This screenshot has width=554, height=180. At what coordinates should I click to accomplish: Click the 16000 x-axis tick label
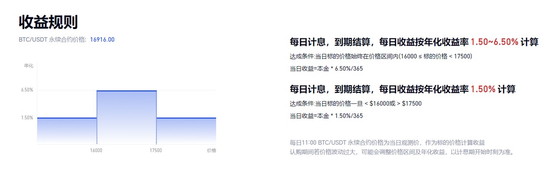pos(96,151)
